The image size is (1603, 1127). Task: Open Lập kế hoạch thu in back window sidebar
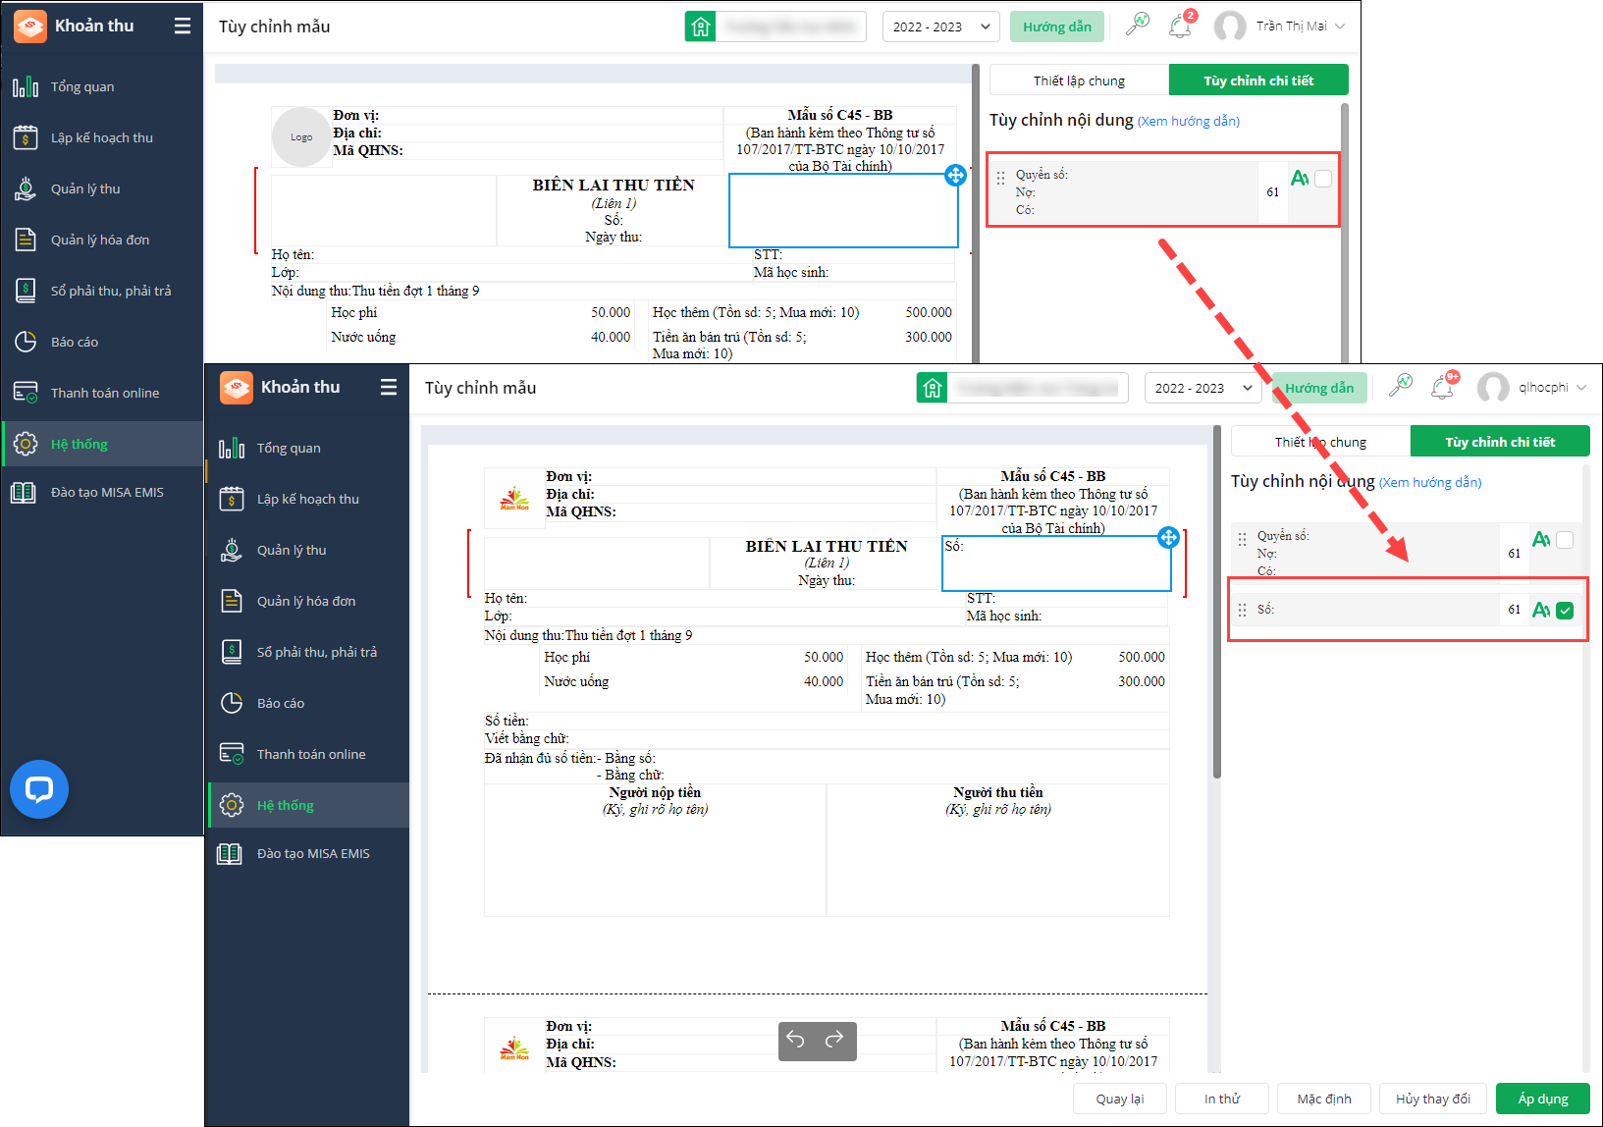(x=102, y=137)
